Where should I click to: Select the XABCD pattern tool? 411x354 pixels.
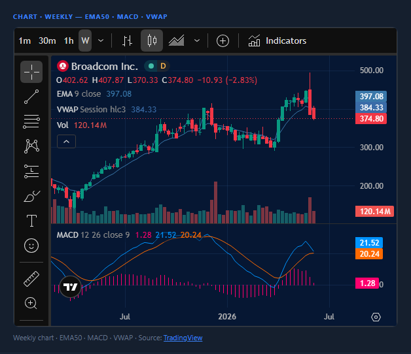(31, 146)
